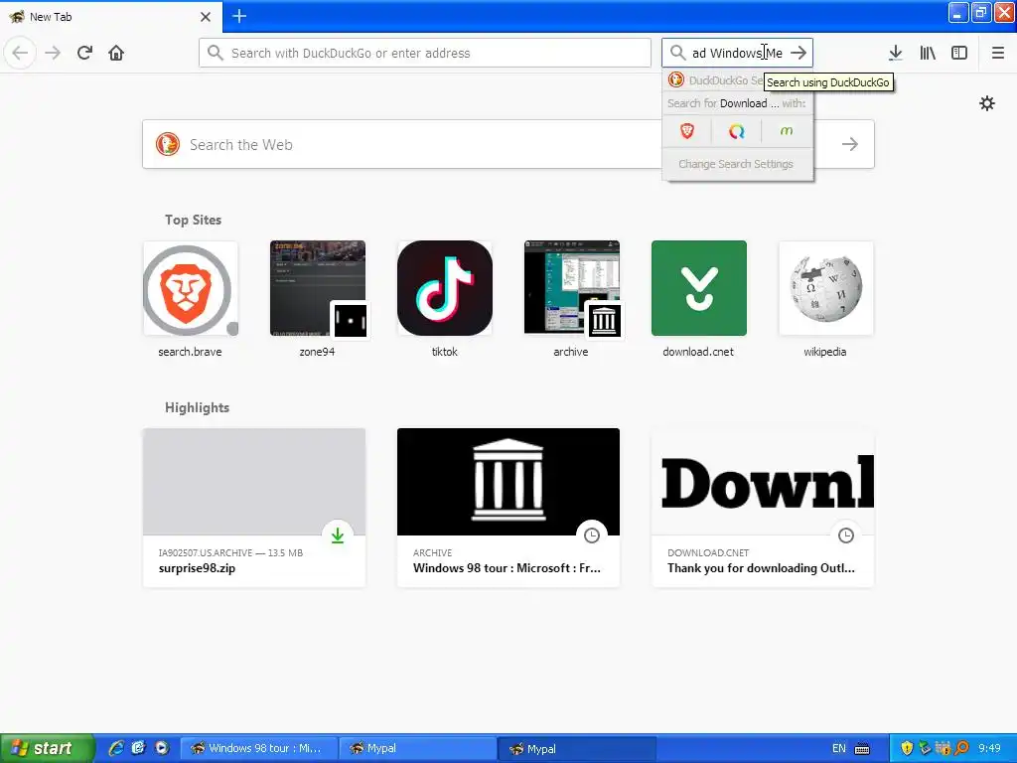Open the Library bookshelf icon

[x=928, y=53]
